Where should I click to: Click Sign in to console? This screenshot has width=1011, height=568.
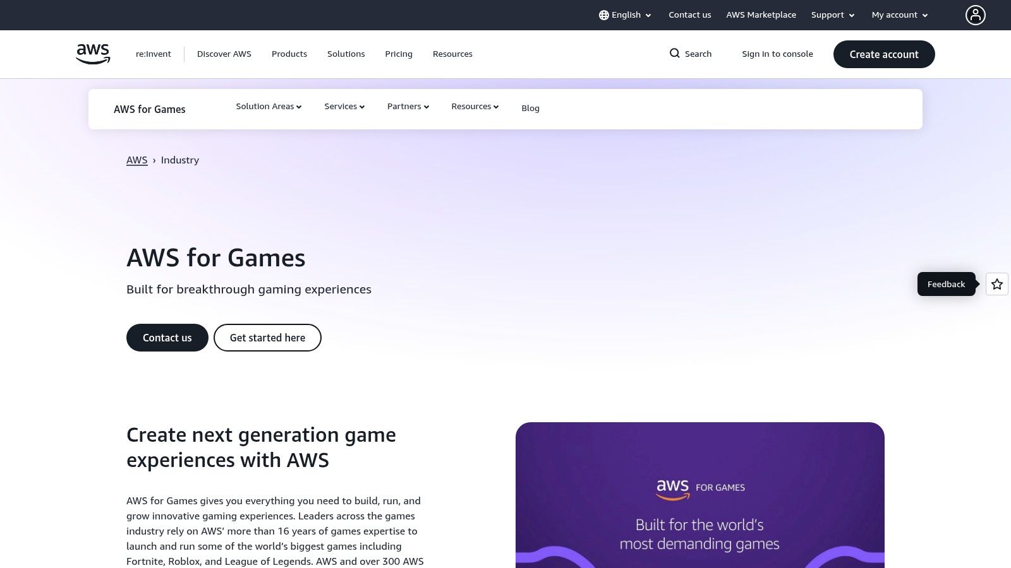[777, 54]
